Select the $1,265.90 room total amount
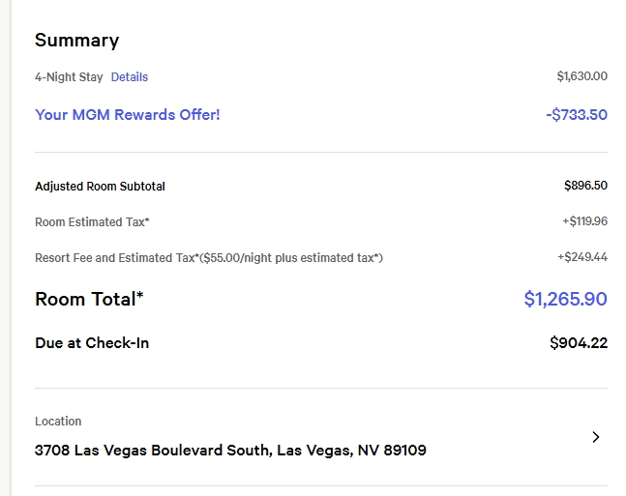This screenshot has height=496, width=626. (565, 300)
